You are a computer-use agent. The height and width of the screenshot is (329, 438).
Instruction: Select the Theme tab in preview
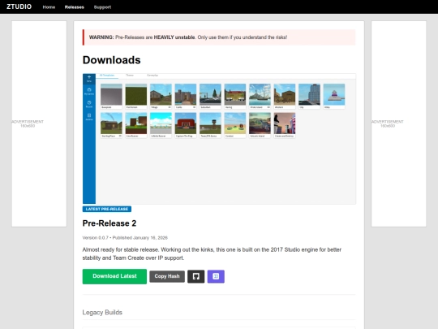[x=129, y=76]
